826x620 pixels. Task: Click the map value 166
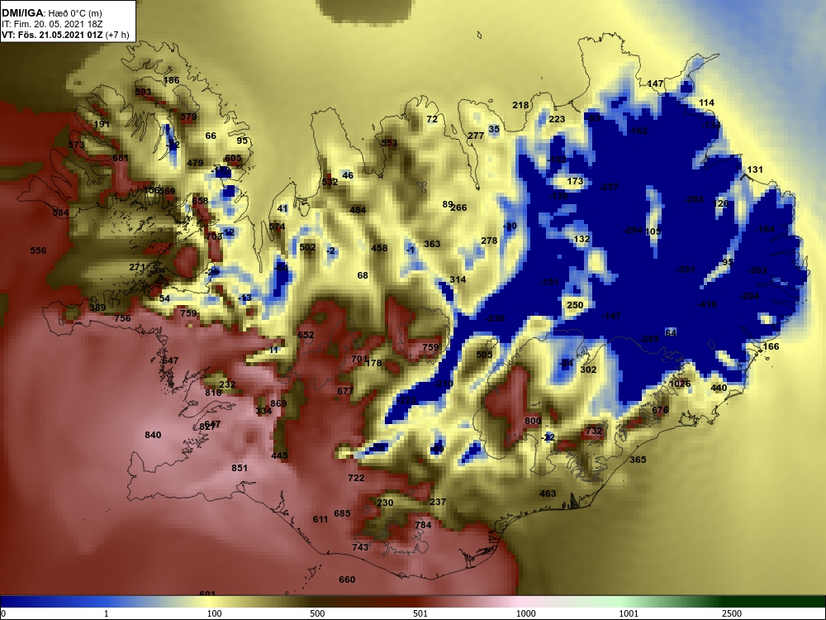(x=771, y=347)
